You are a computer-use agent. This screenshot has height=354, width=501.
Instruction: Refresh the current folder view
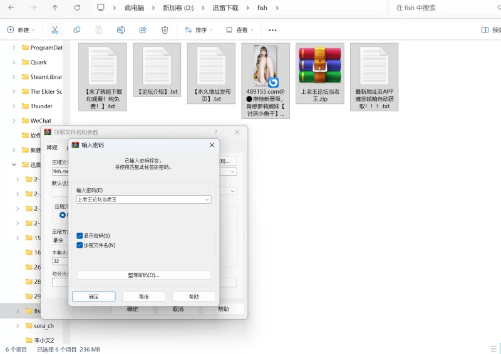point(77,8)
